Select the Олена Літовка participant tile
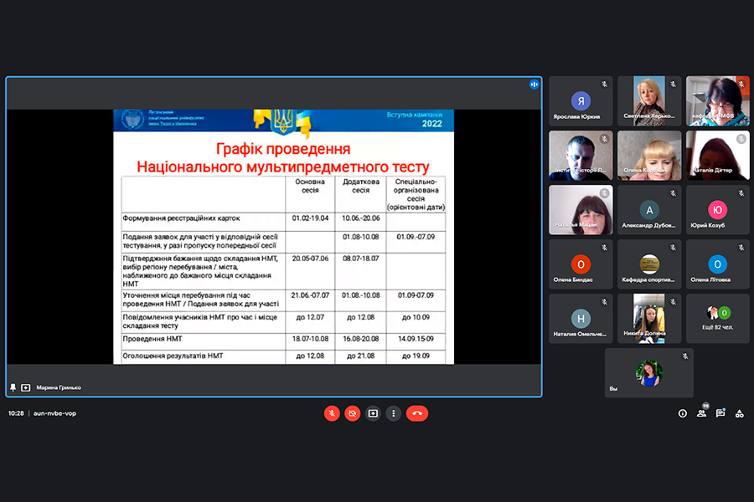This screenshot has width=754, height=502. click(x=717, y=264)
